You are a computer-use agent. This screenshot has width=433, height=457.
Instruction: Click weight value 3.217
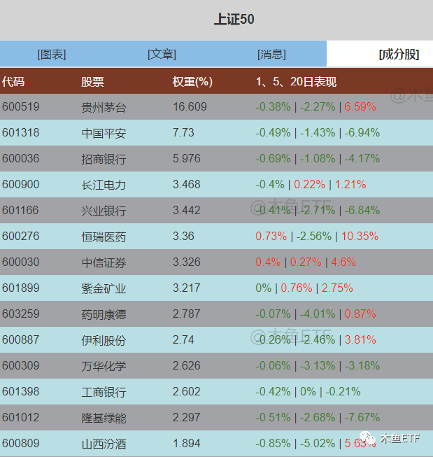point(187,288)
